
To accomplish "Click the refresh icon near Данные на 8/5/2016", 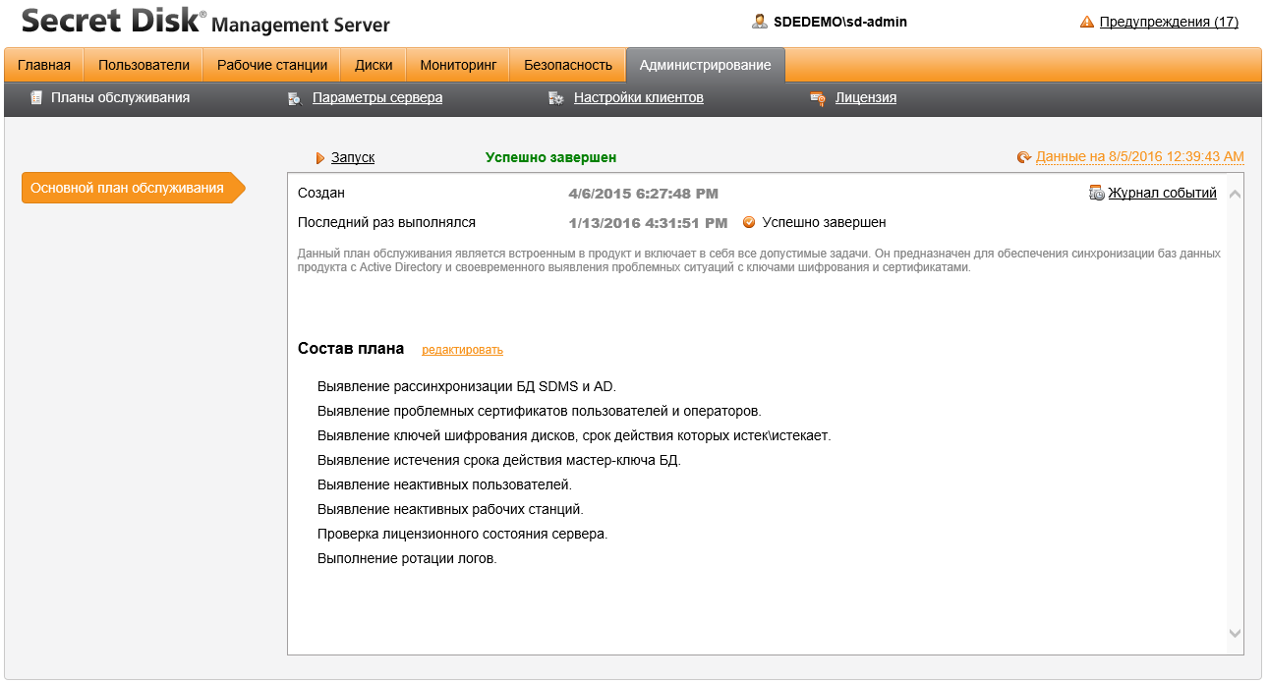I will tap(1024, 156).
